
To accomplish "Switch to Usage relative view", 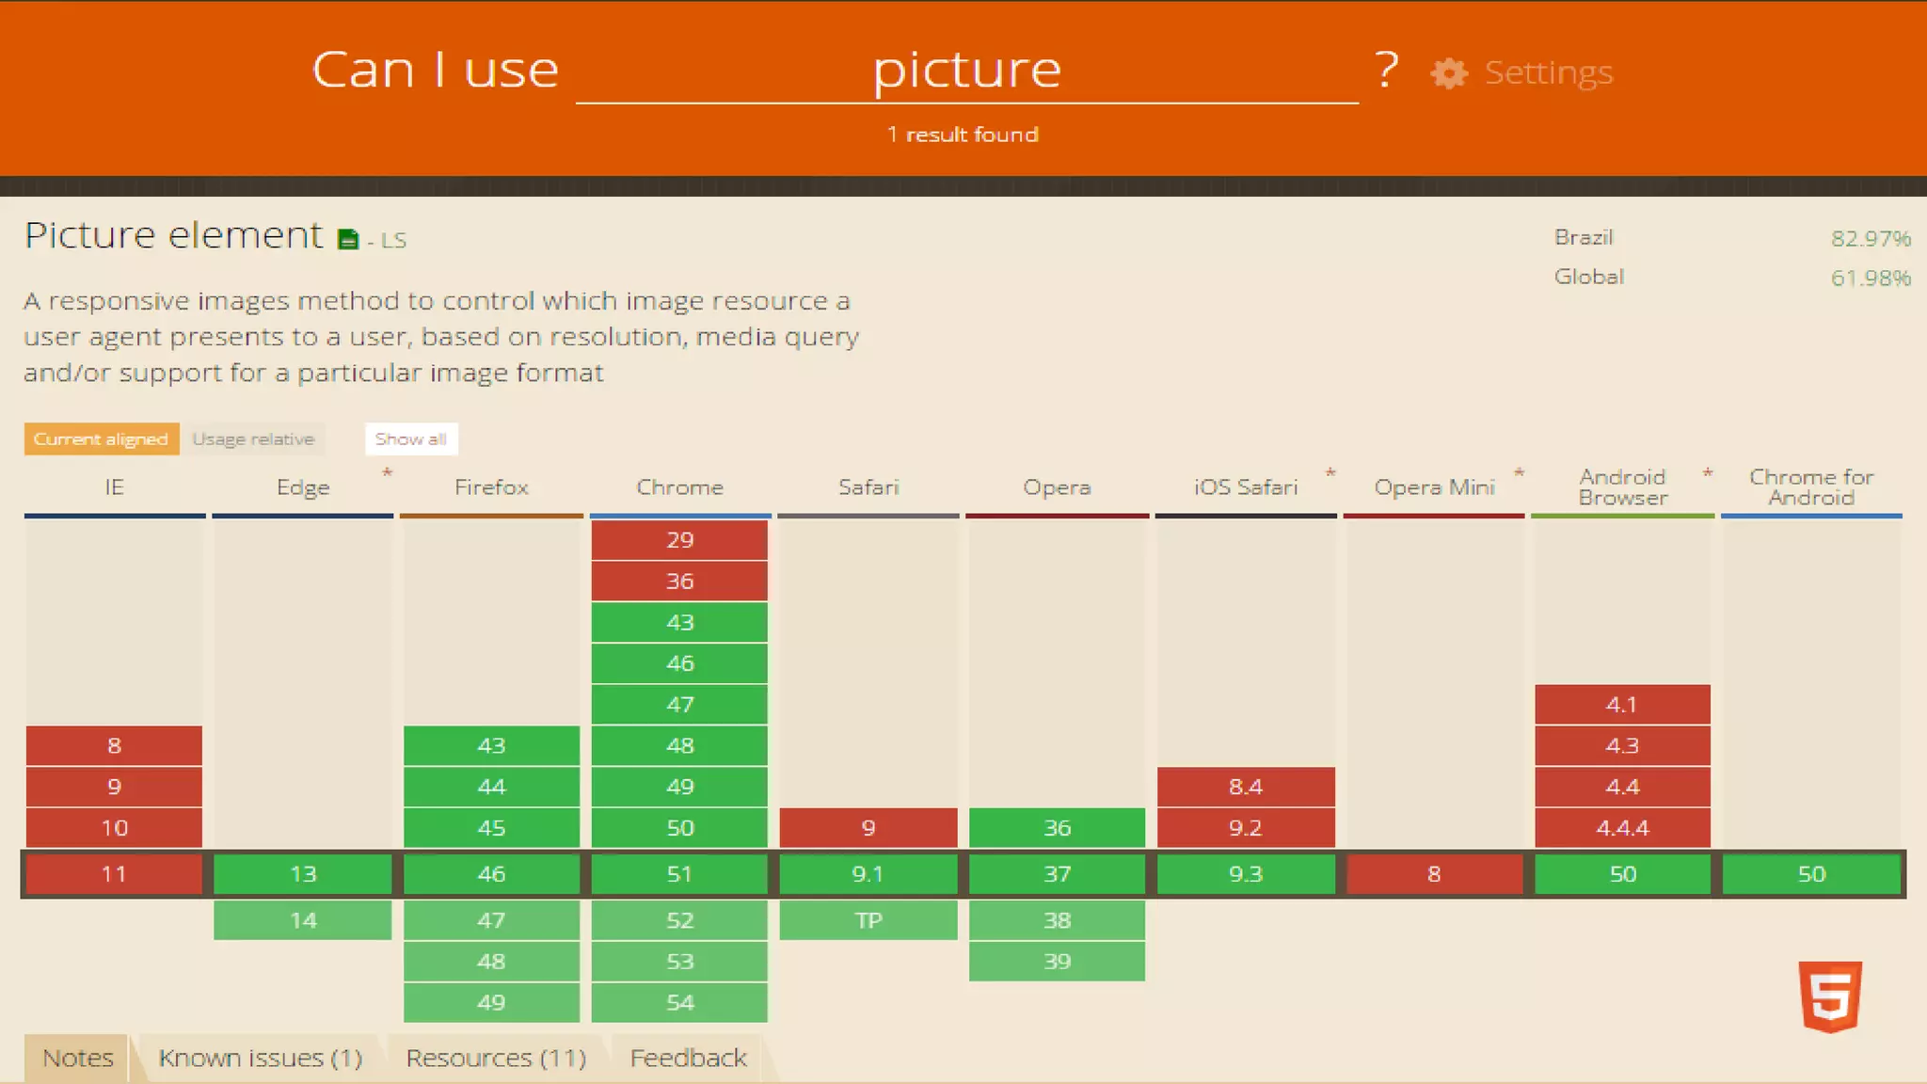I will click(253, 439).
